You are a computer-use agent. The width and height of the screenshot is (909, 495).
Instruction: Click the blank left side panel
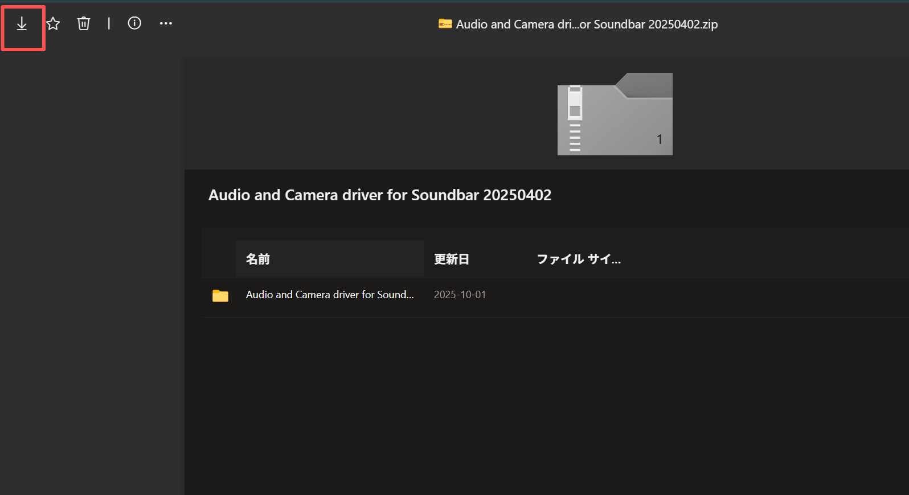tap(91, 273)
